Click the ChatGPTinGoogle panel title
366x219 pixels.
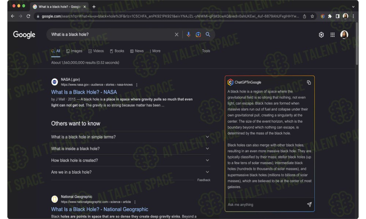coord(248,82)
